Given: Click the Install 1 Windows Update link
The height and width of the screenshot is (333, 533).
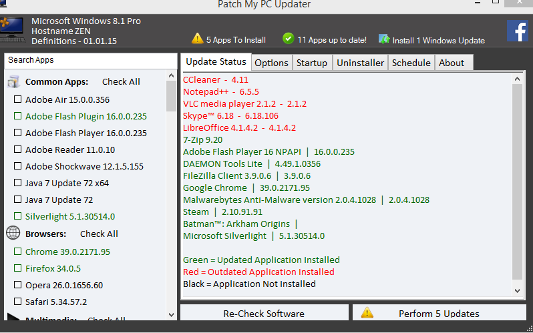Looking at the screenshot, I should click(x=439, y=41).
